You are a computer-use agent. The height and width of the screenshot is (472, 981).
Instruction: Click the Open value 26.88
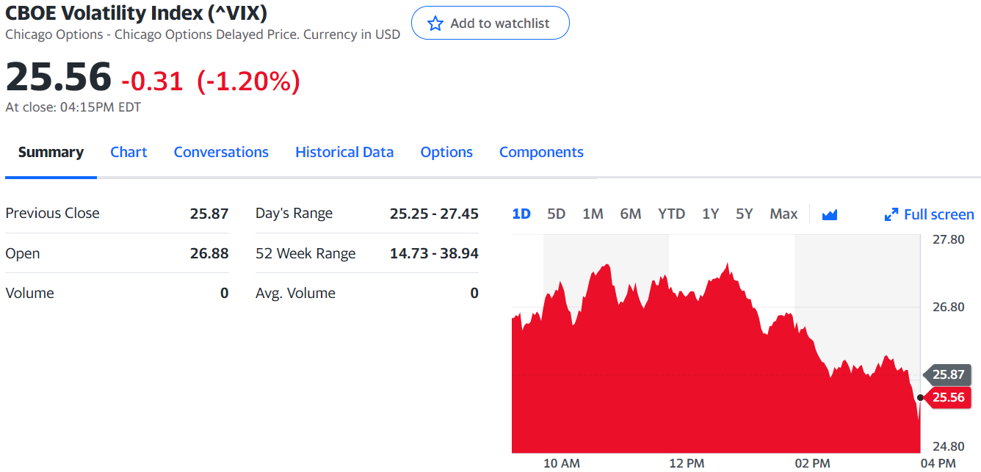tap(209, 253)
